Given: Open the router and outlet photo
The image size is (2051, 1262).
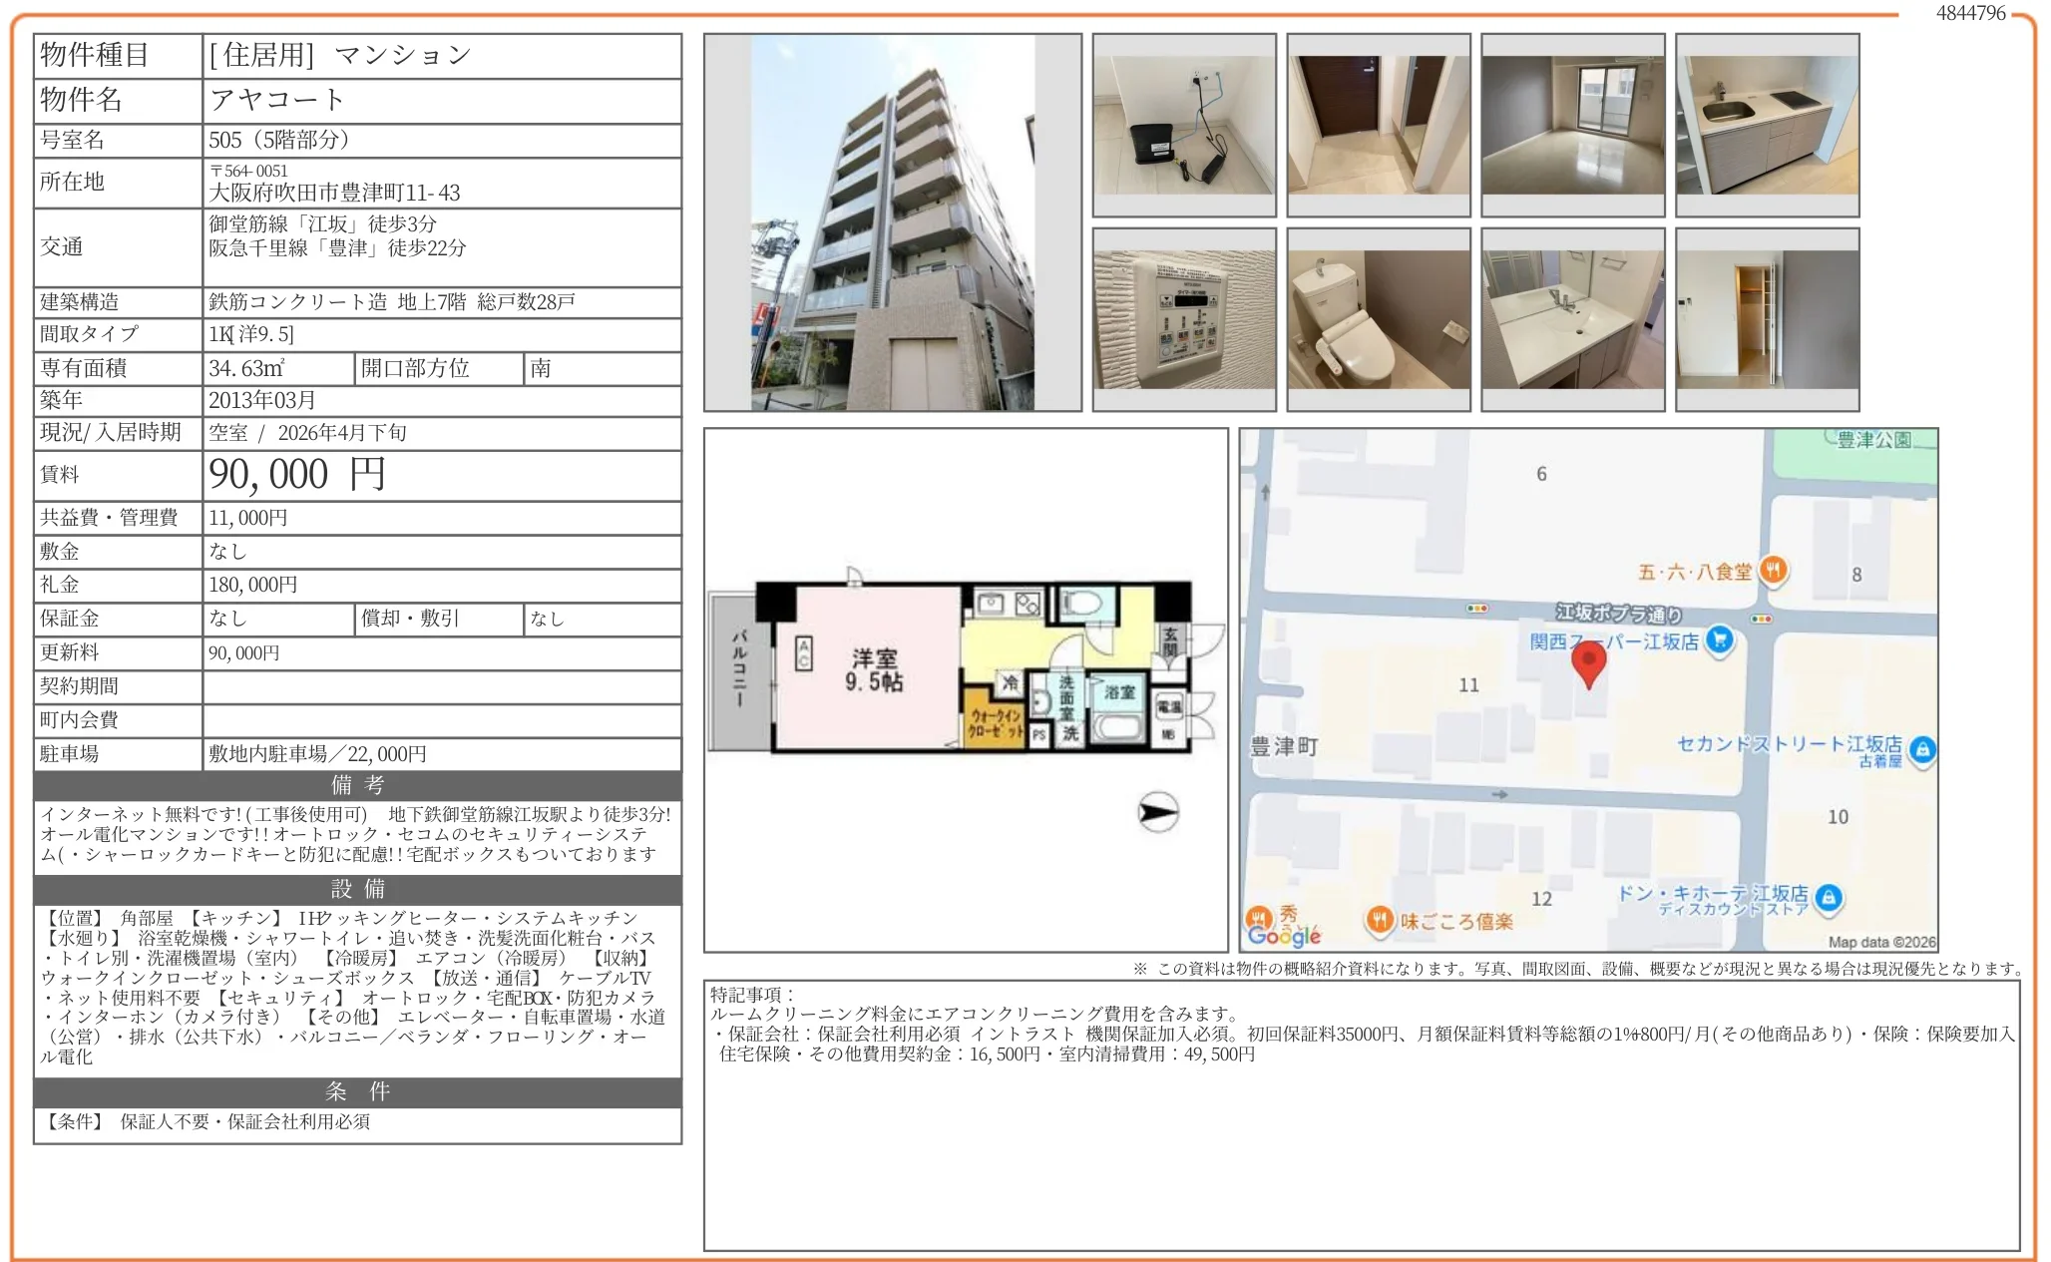Looking at the screenshot, I should (x=1184, y=125).
